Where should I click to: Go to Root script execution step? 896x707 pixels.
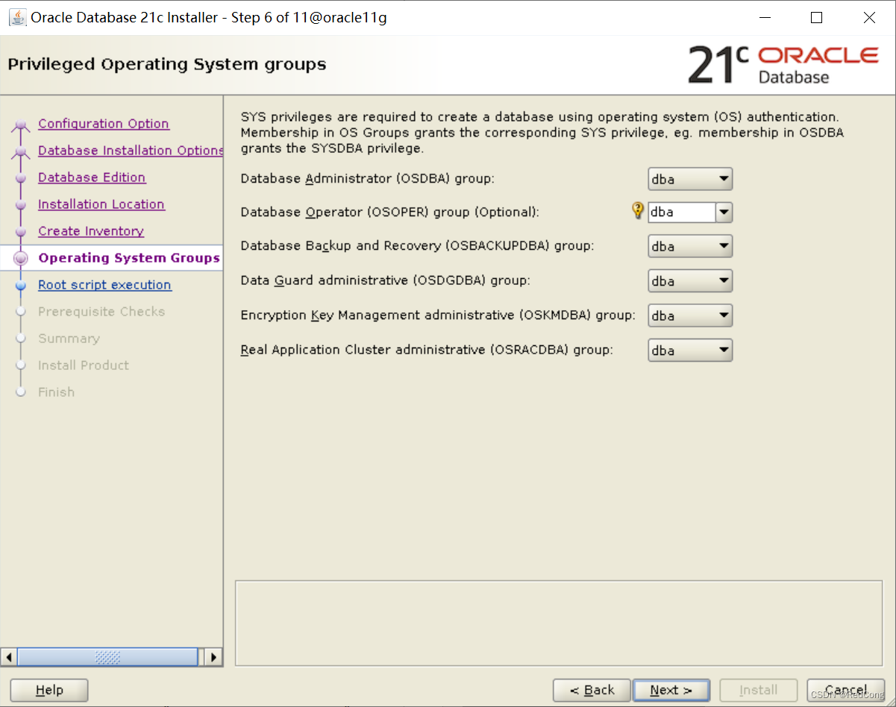click(x=104, y=285)
